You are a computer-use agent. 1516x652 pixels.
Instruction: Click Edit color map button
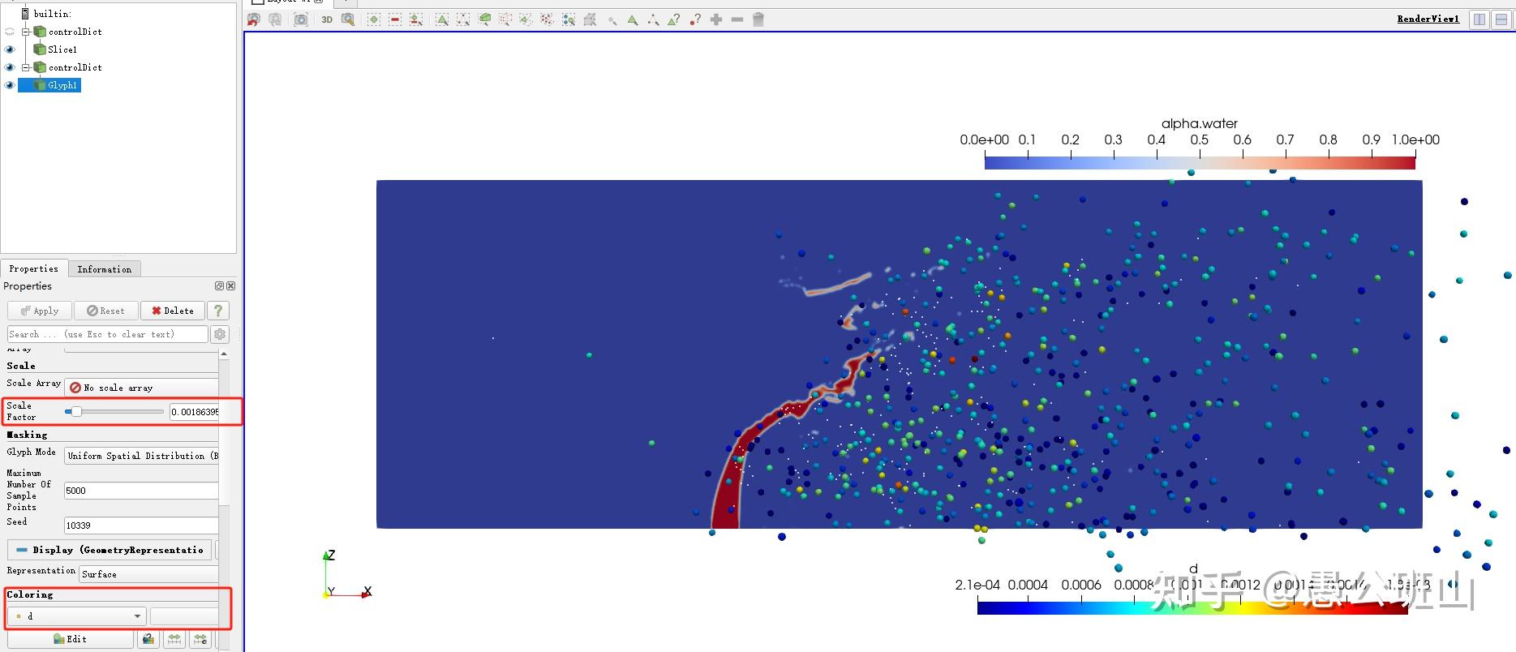click(71, 639)
